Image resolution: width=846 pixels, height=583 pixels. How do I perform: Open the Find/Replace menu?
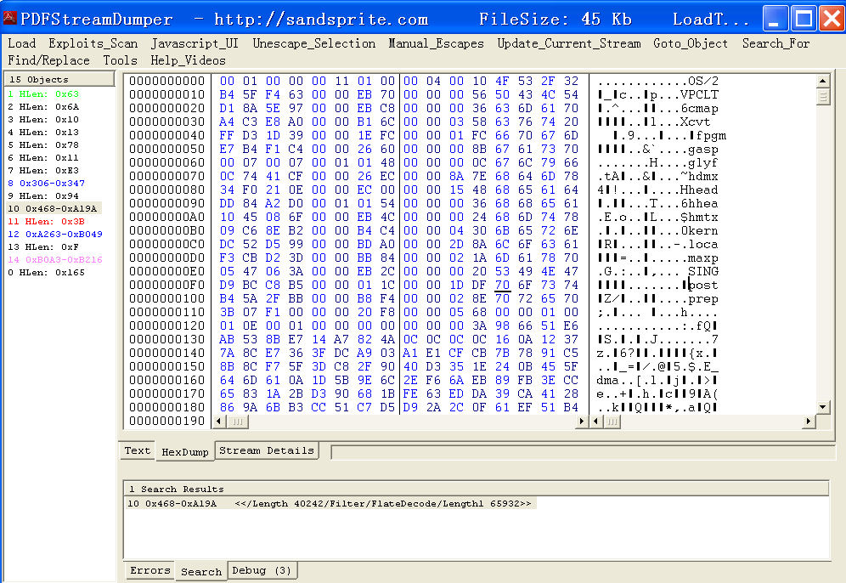(x=48, y=60)
